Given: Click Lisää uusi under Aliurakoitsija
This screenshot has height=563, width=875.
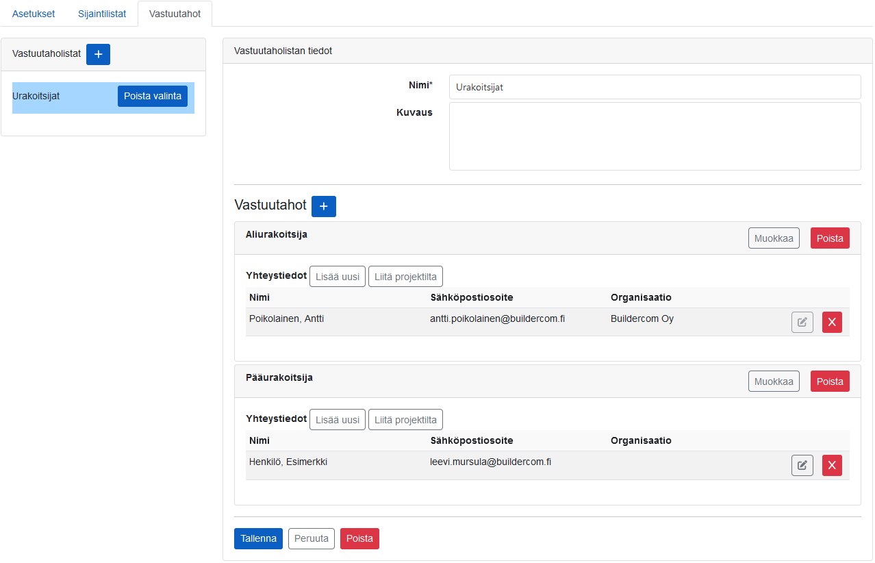Looking at the screenshot, I should coord(338,277).
